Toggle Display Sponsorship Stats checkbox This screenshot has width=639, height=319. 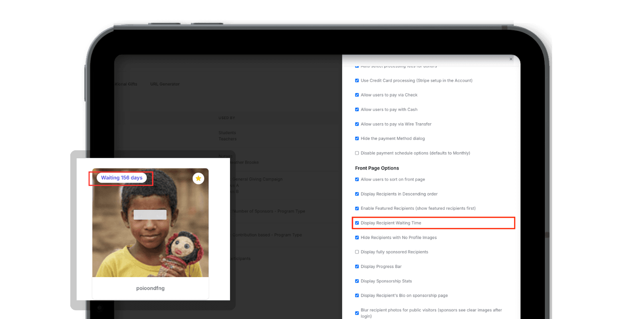(357, 281)
